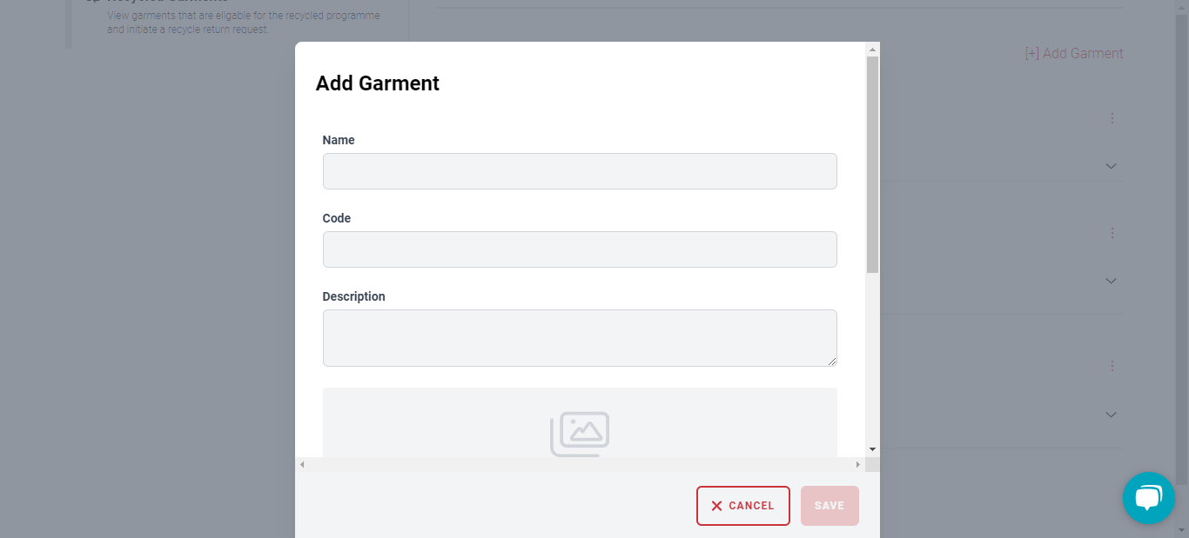Focus the Code input field
This screenshot has width=1189, height=538.
coord(580,249)
